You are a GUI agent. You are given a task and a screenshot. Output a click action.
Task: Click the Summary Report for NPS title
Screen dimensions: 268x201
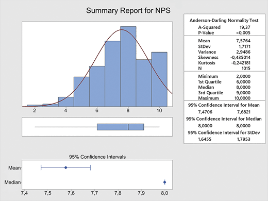(x=128, y=11)
